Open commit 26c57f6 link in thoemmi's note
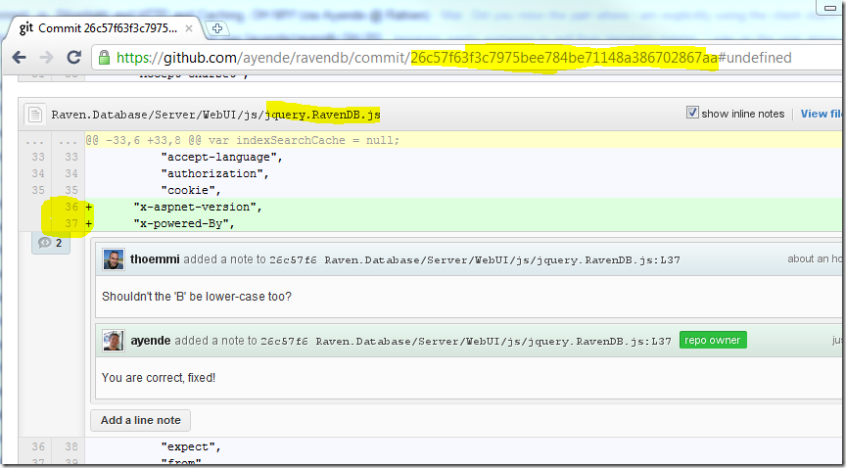This screenshot has height=468, width=846. (x=293, y=260)
